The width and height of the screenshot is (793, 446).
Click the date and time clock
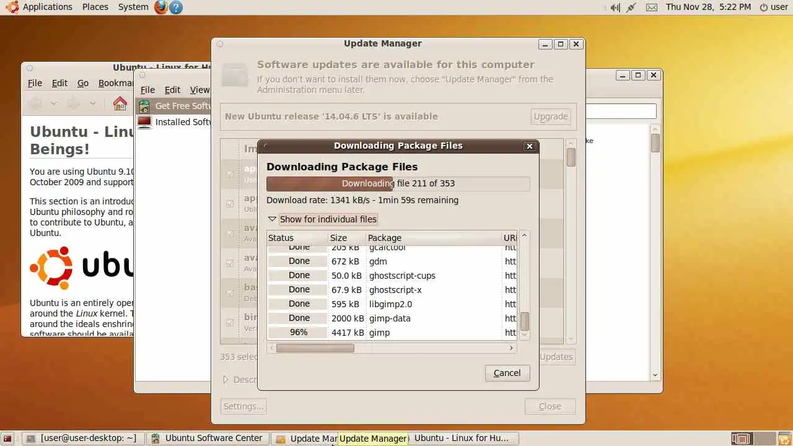pyautogui.click(x=708, y=7)
